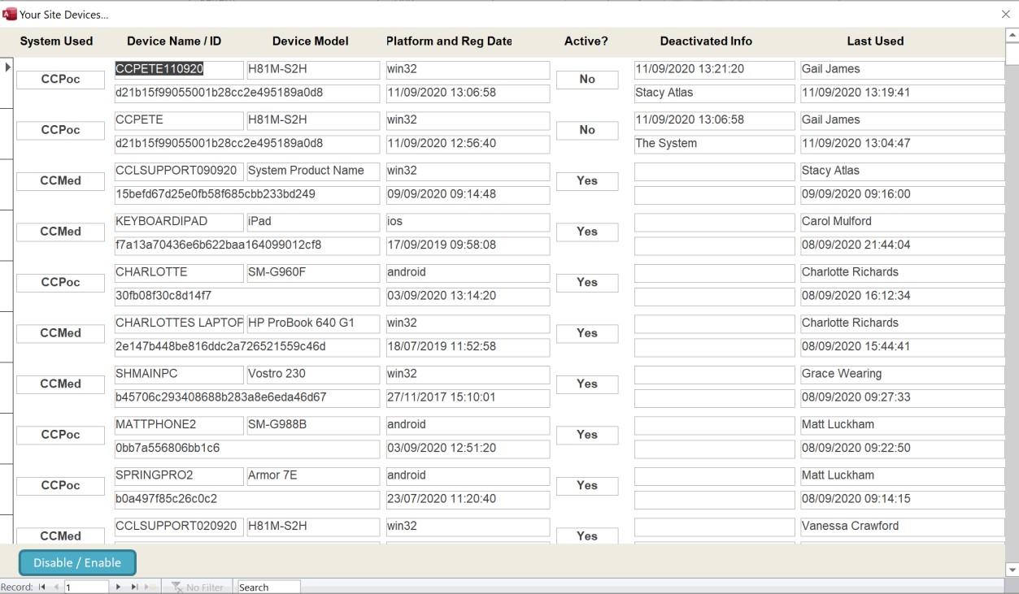Go to the first record using navigation arrow
Viewport: 1019px width, 594px height.
pyautogui.click(x=41, y=587)
